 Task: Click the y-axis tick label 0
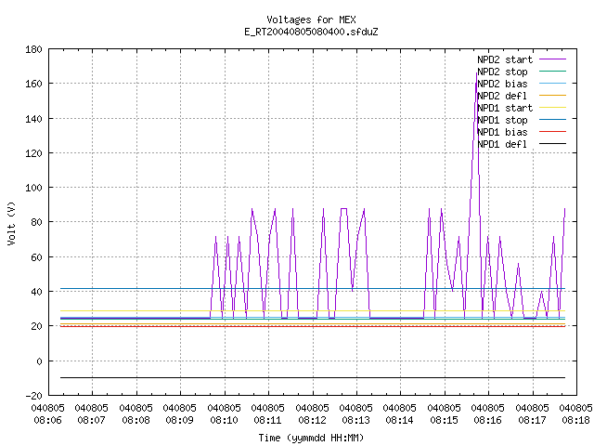(x=39, y=361)
